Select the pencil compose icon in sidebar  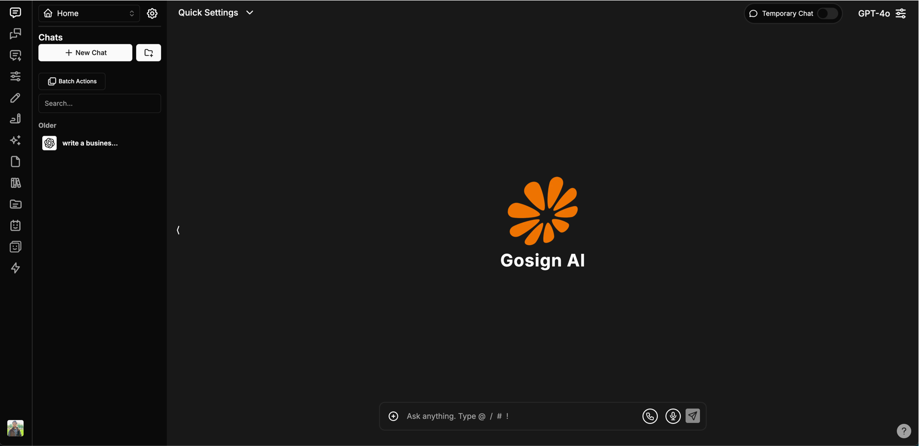[15, 98]
